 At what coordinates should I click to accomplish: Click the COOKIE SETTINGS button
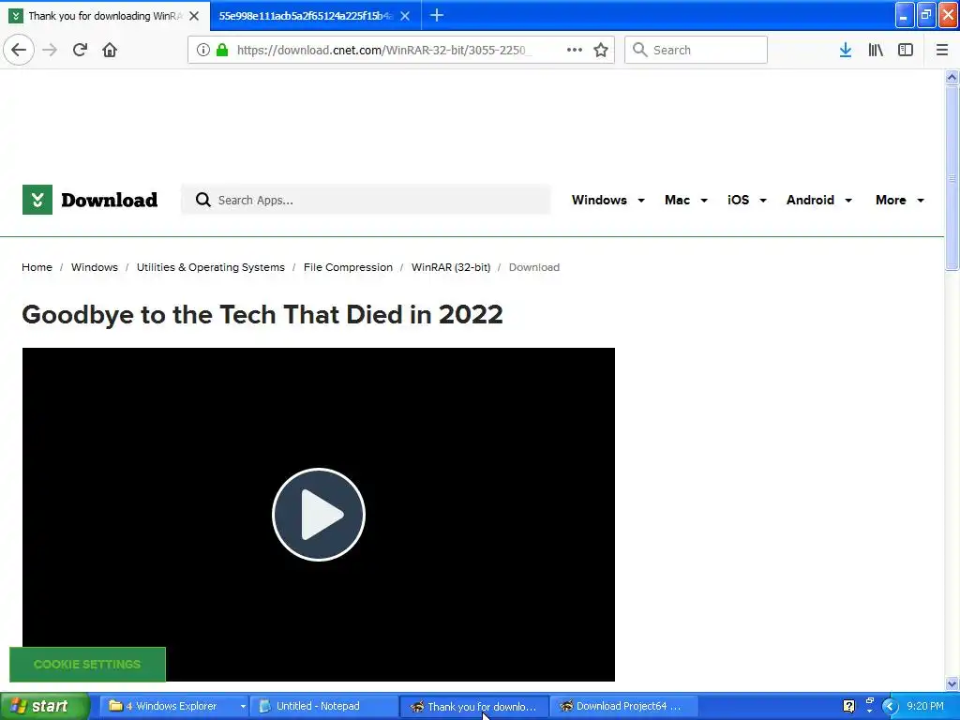click(x=87, y=665)
